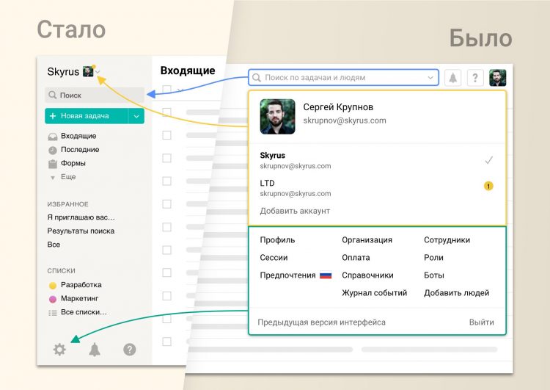
Task: Select Разработка list with yellow dot
Action: click(x=81, y=285)
